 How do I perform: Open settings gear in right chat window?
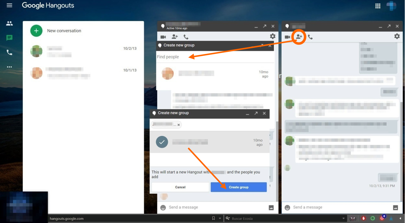[397, 36]
